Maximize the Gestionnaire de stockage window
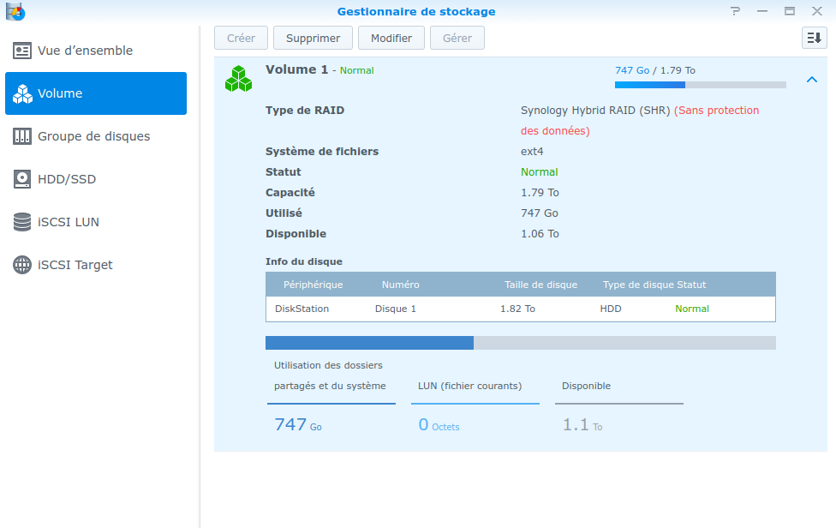 coord(790,11)
